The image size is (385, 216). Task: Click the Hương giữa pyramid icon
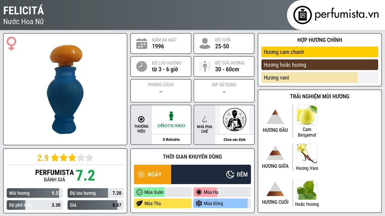click(275, 153)
